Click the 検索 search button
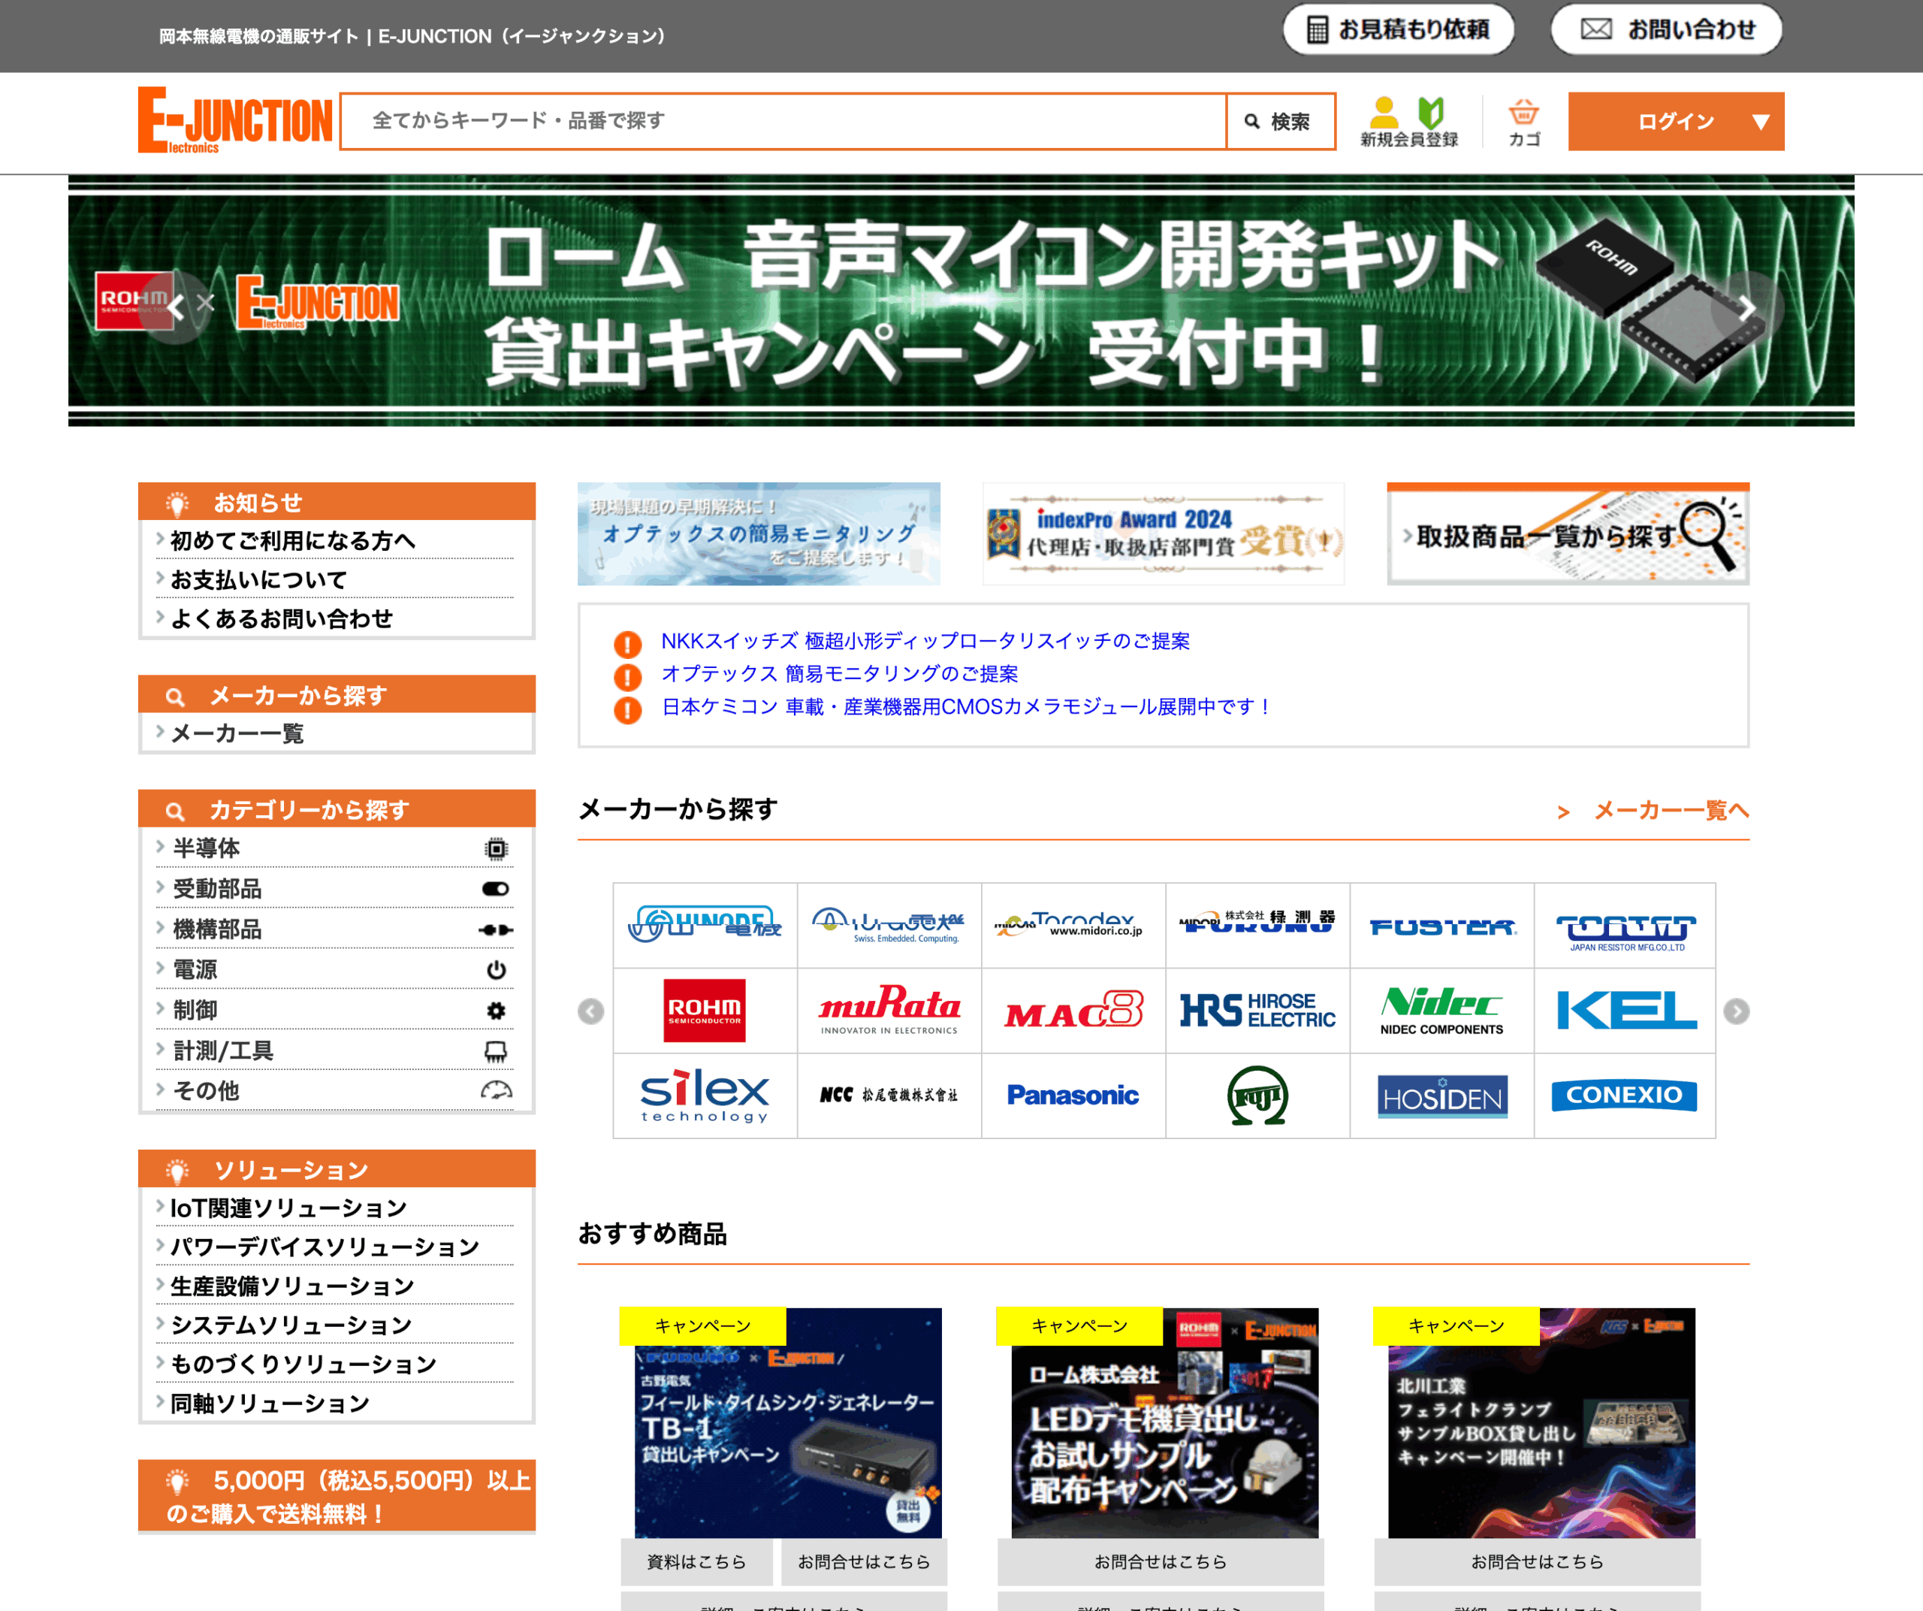1923x1611 pixels. (x=1279, y=121)
